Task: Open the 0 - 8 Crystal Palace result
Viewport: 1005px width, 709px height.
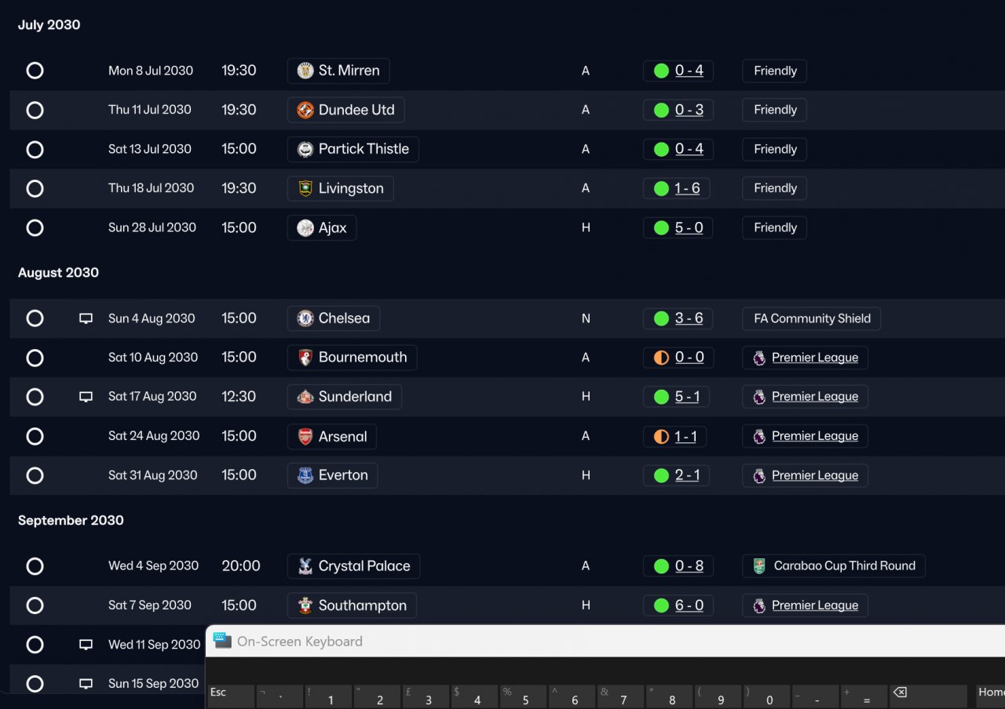Action: tap(689, 566)
